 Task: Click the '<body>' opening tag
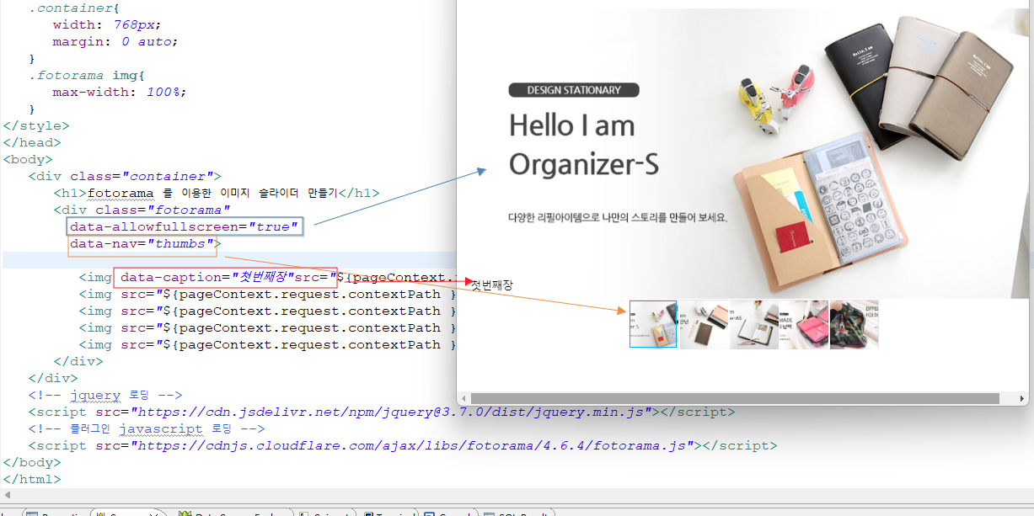28,159
